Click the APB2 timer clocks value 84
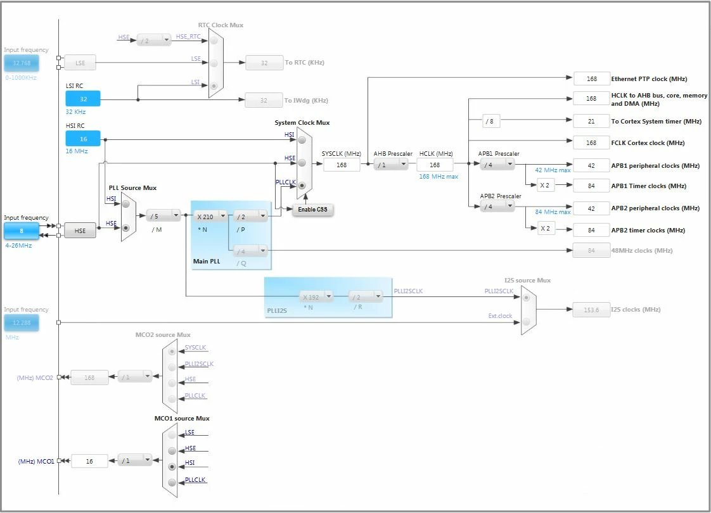The width and height of the screenshot is (711, 513). tap(592, 230)
